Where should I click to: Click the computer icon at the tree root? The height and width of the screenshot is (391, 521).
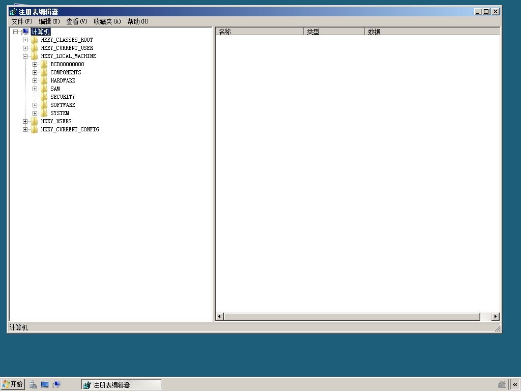pos(25,32)
